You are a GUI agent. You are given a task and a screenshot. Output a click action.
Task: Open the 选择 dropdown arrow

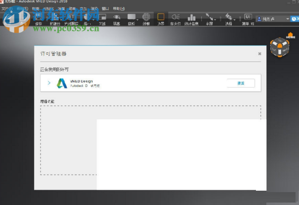pyautogui.click(x=234, y=20)
